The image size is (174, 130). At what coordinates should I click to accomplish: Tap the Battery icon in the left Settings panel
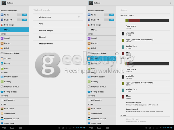pos(2,63)
